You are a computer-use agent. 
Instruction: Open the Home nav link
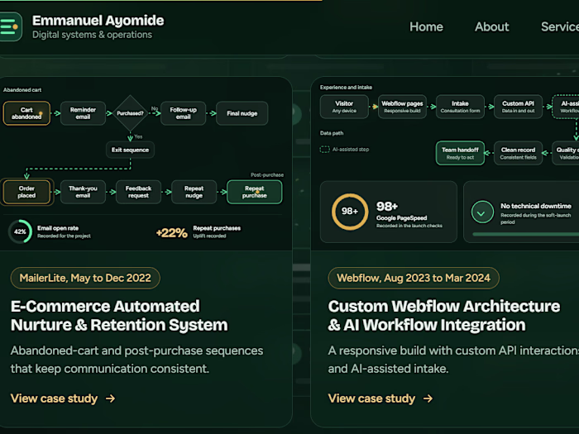[x=426, y=26]
